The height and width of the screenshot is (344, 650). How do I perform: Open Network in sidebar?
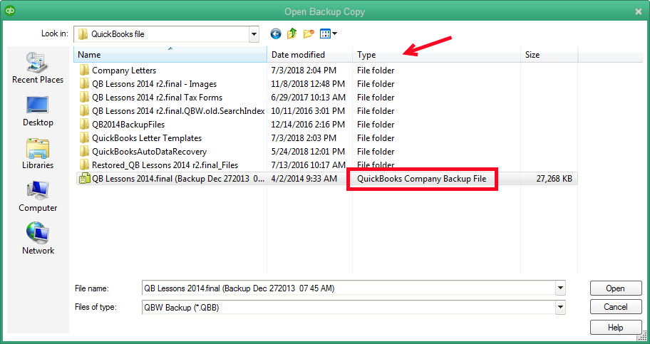(38, 239)
